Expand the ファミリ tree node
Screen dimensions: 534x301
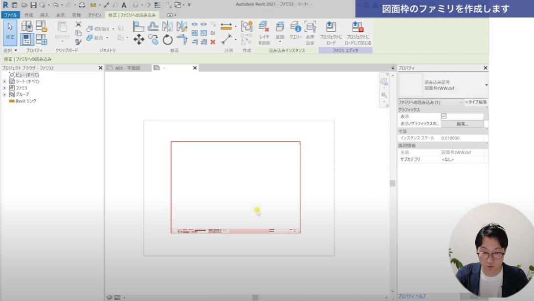click(5, 88)
